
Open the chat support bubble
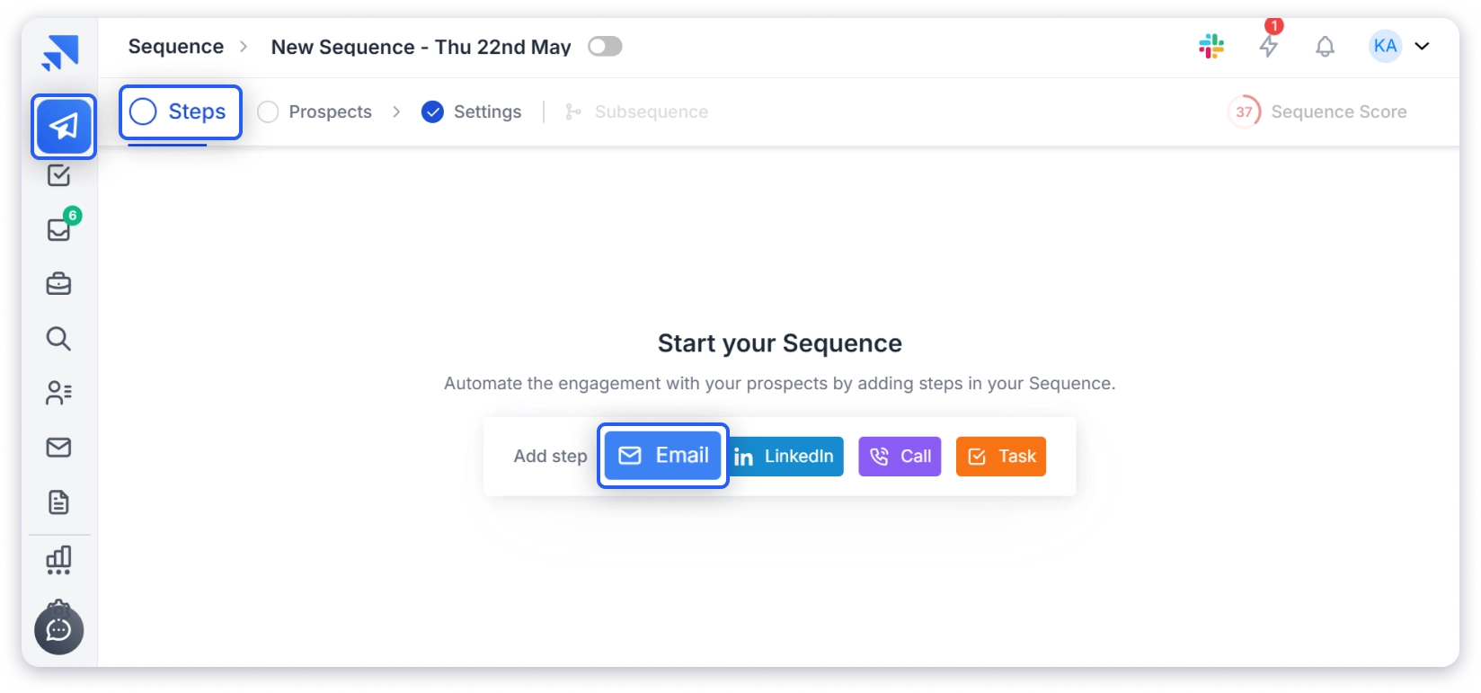[x=58, y=629]
